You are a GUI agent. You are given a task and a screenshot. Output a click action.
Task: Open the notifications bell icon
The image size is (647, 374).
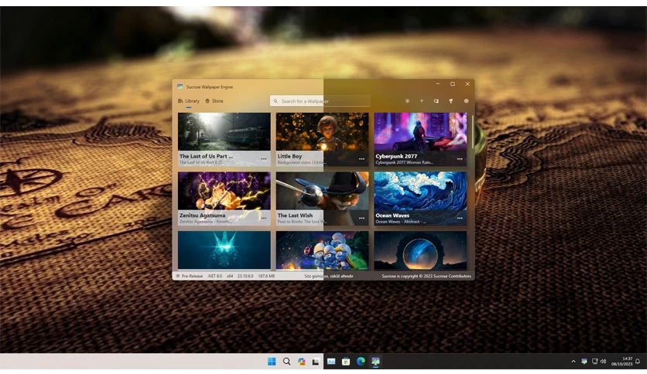tap(638, 361)
